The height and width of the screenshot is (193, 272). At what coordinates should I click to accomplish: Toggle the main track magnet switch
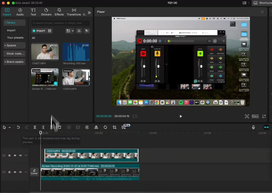tap(266, 127)
